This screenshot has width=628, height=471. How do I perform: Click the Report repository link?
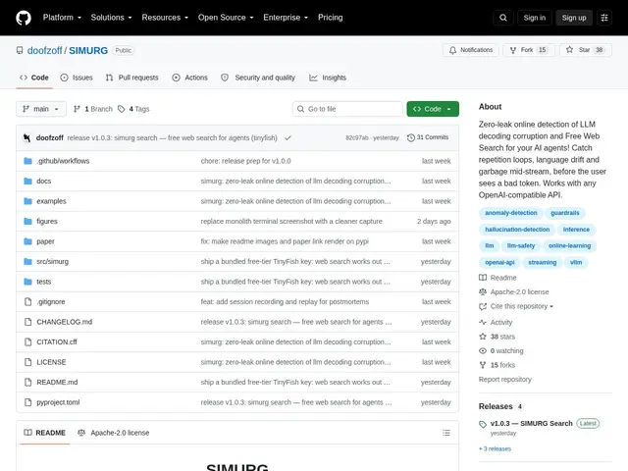[505, 380]
